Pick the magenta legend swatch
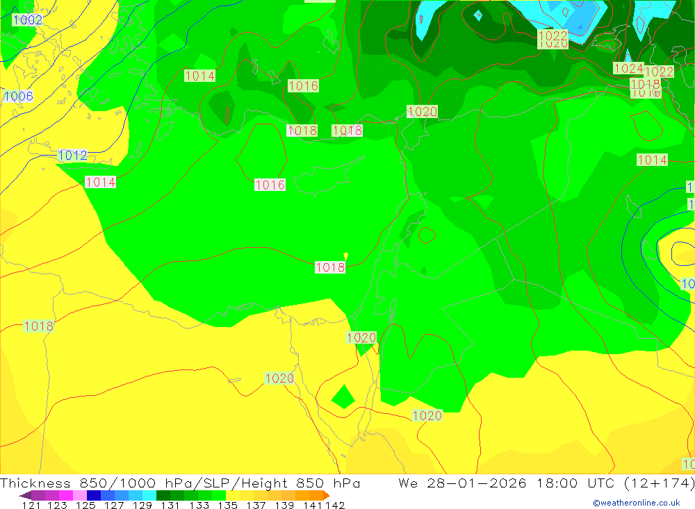 (65, 495)
